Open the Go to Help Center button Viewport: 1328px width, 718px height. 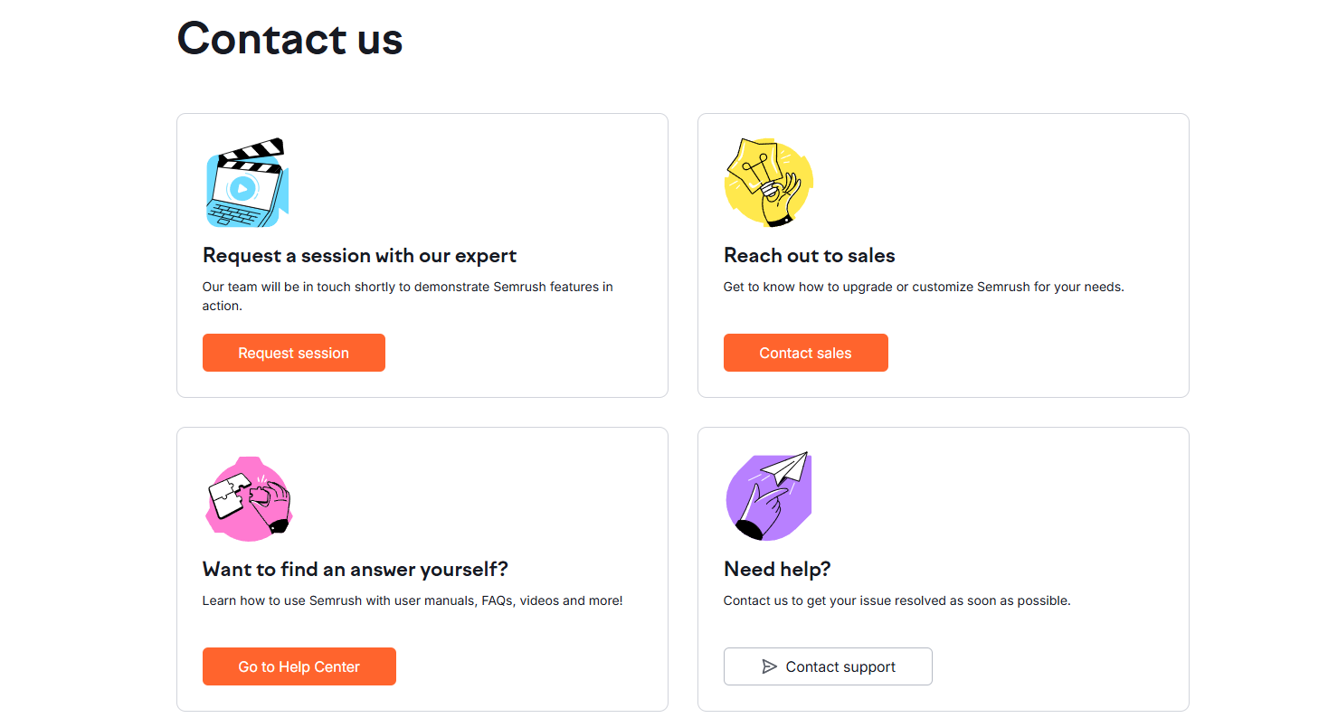click(x=299, y=666)
